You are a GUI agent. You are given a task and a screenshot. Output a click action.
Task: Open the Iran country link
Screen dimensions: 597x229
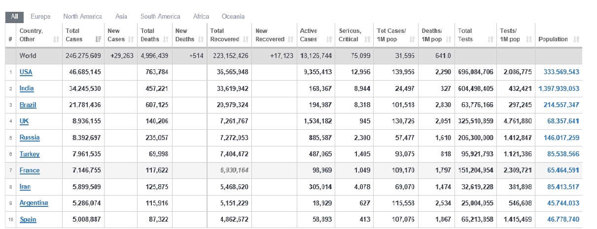(25, 187)
